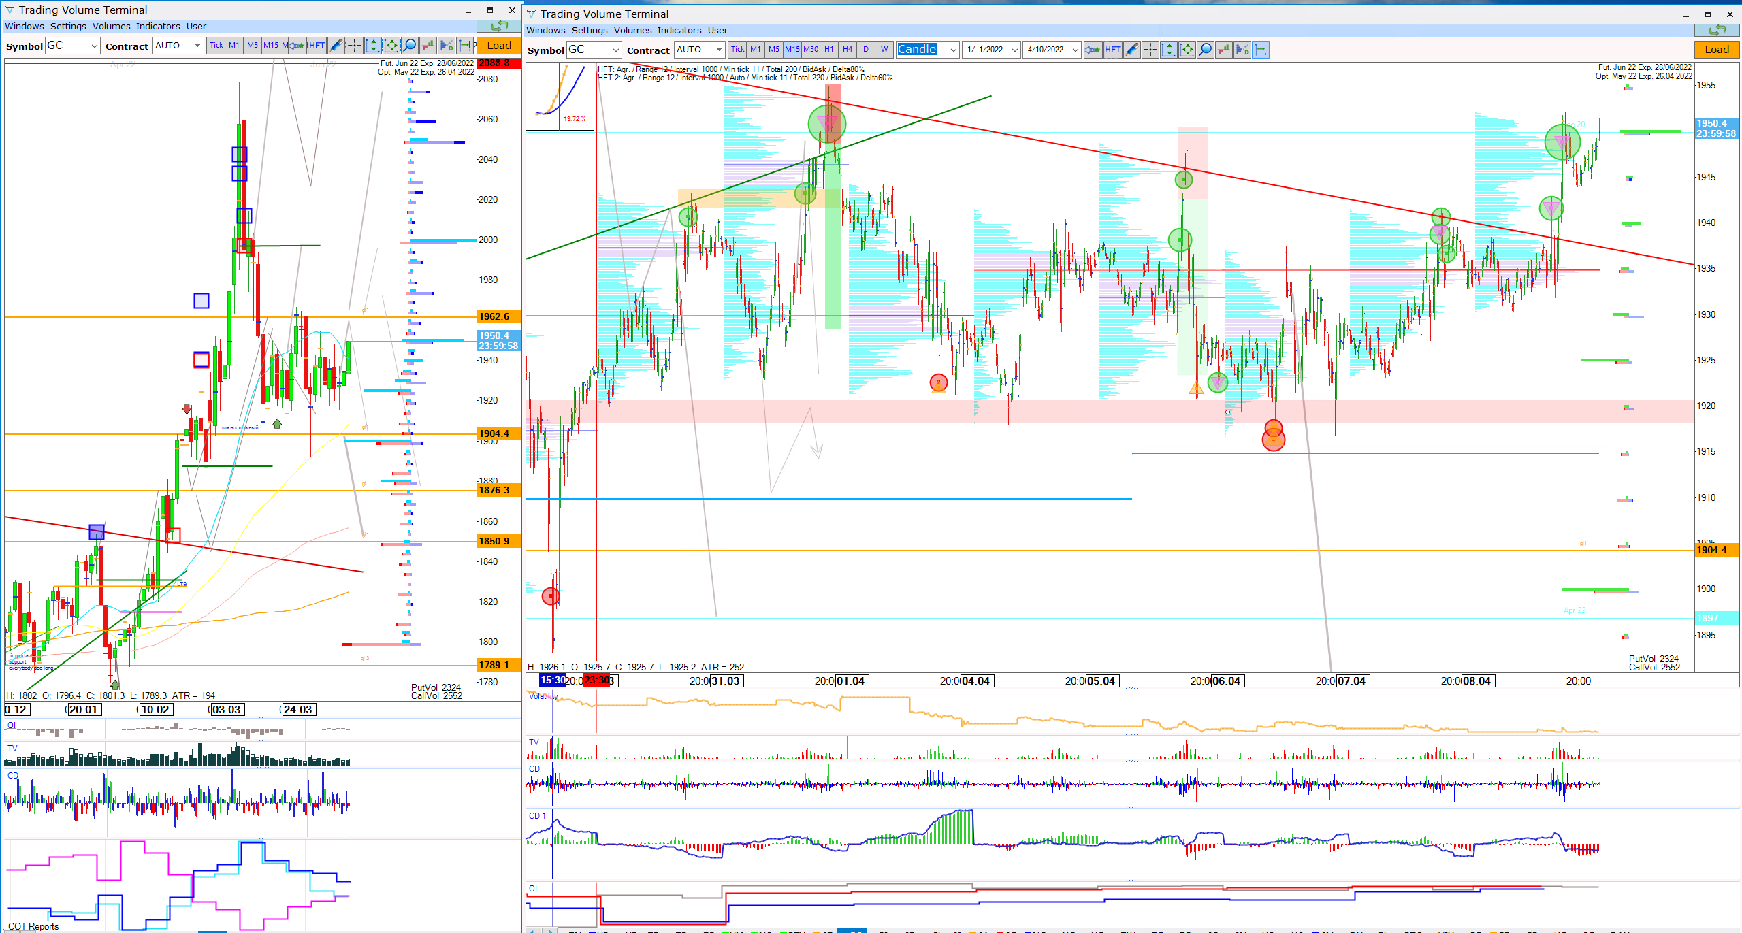This screenshot has height=933, width=1742.
Task: Click the fit-to-screen icon in right window
Action: point(1187,49)
